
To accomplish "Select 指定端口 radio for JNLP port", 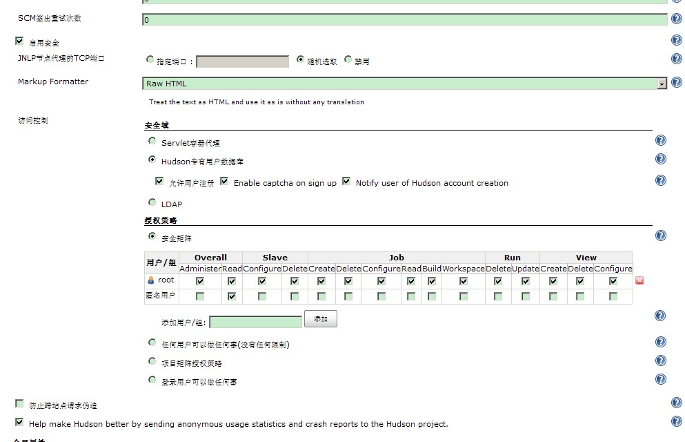I will [150, 59].
